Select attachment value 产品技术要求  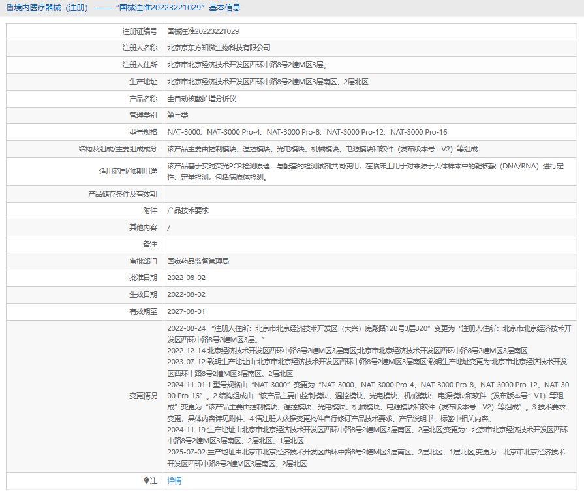tap(188, 210)
